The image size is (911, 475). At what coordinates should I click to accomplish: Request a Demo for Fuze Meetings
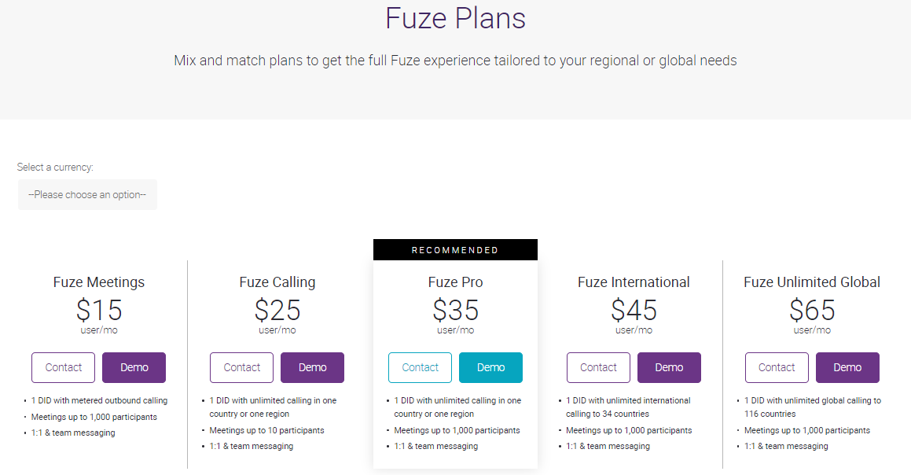pos(134,367)
